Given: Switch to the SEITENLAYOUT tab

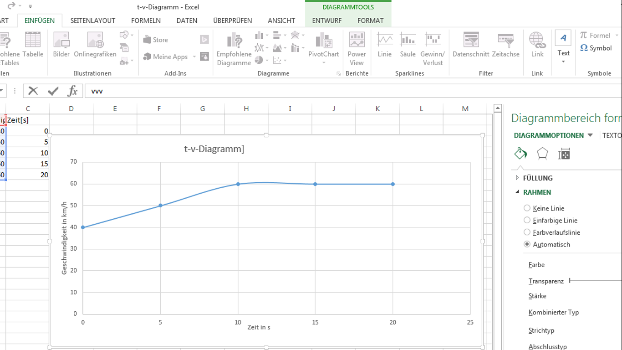Looking at the screenshot, I should pyautogui.click(x=93, y=21).
